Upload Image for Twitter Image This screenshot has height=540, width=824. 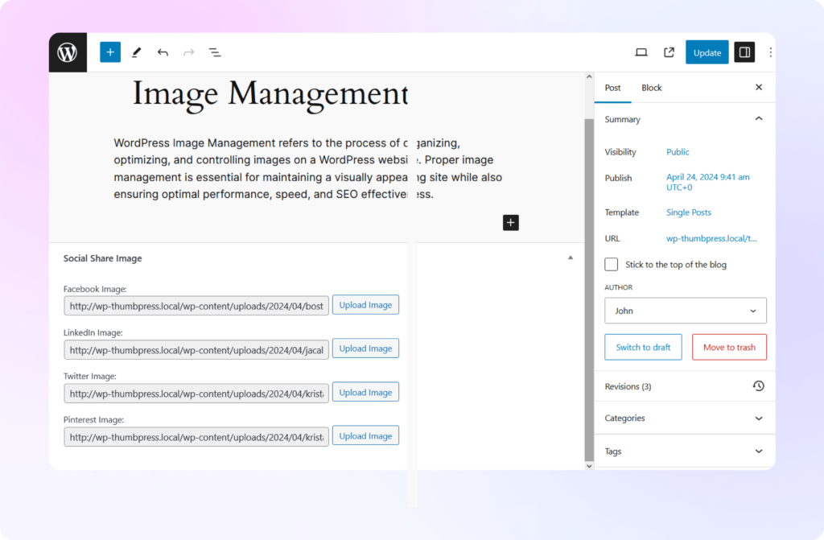pos(365,392)
